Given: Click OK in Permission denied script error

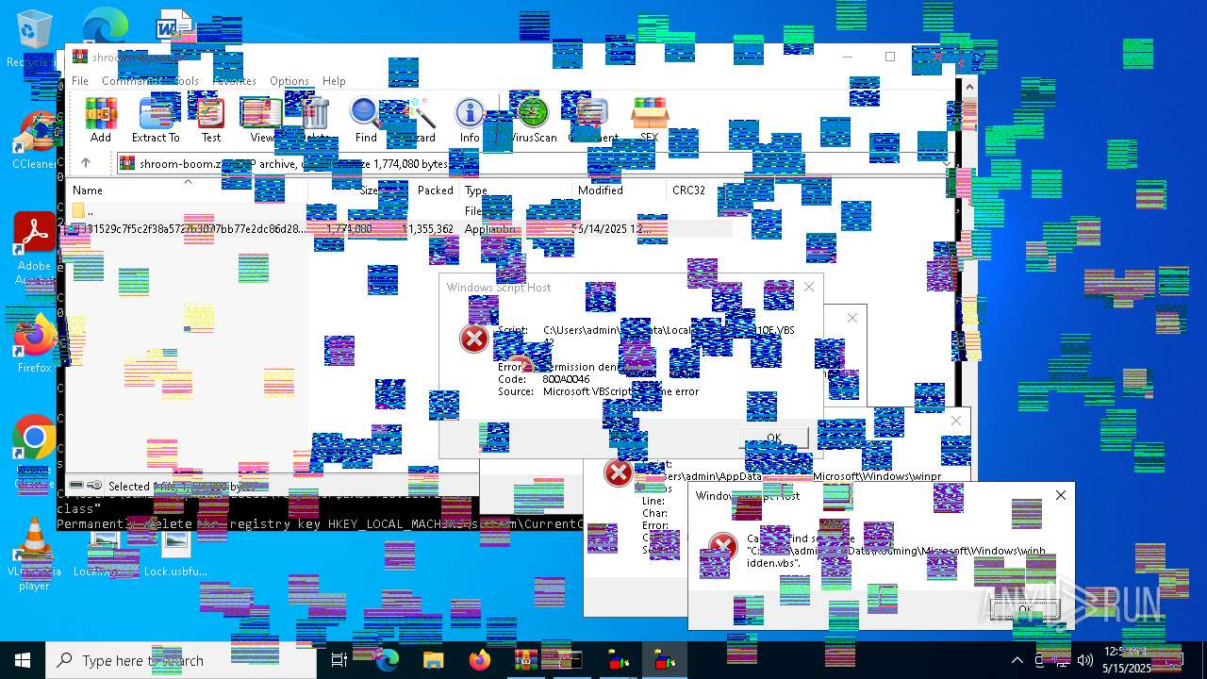Looking at the screenshot, I should [773, 438].
